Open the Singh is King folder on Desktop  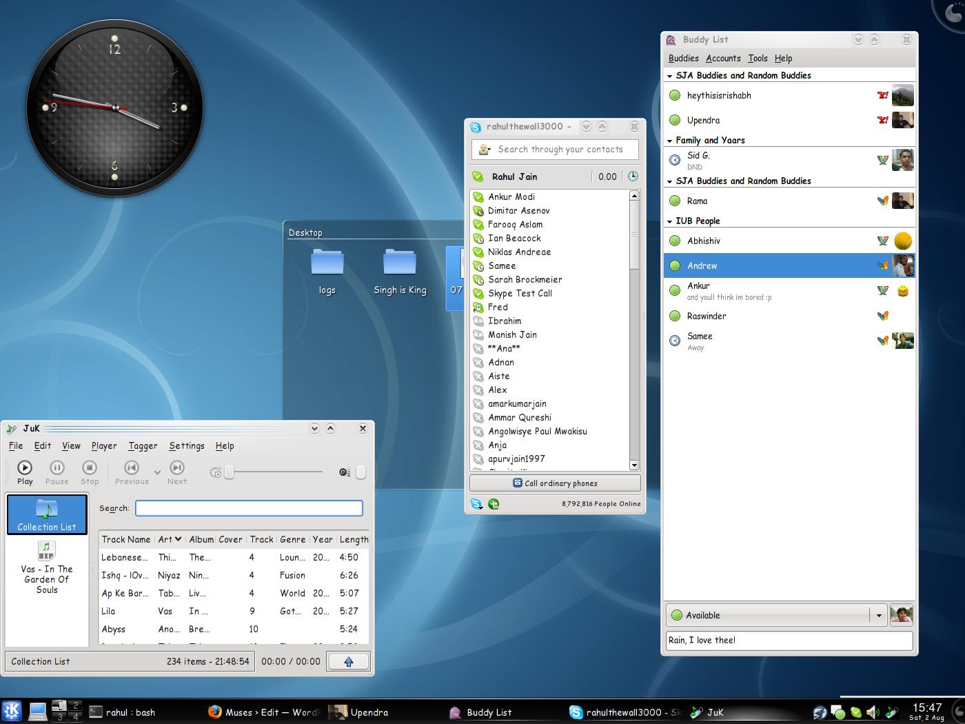400,272
